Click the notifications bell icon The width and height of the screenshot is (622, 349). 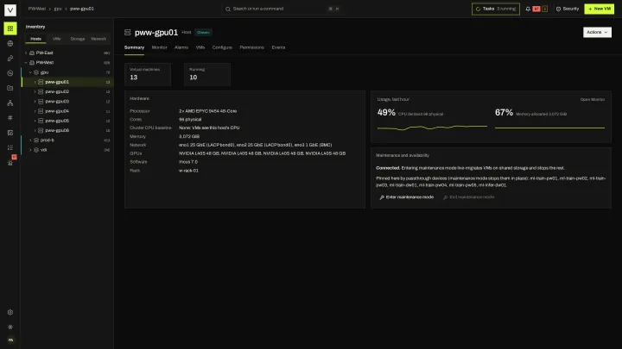(x=528, y=9)
